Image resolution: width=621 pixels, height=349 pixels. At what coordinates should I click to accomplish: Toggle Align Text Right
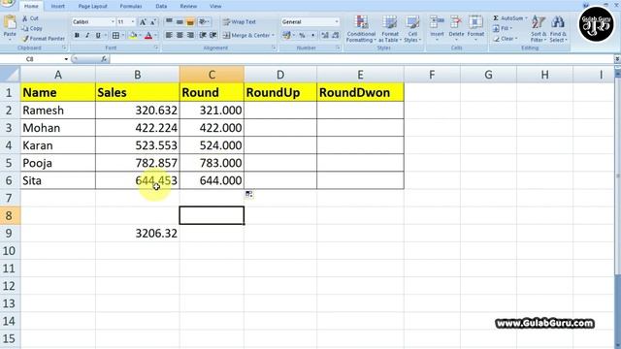[190, 36]
